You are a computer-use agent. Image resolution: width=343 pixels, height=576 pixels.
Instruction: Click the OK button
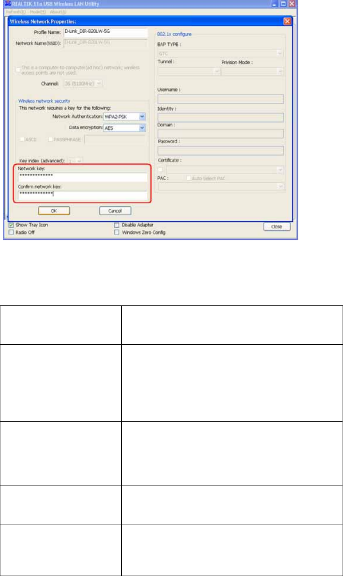54,210
